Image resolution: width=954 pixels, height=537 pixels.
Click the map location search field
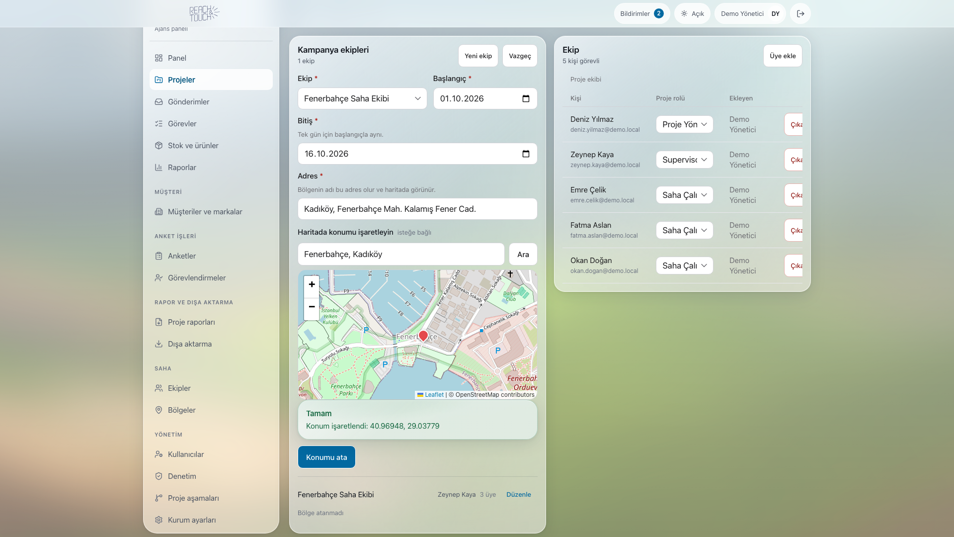(x=401, y=254)
